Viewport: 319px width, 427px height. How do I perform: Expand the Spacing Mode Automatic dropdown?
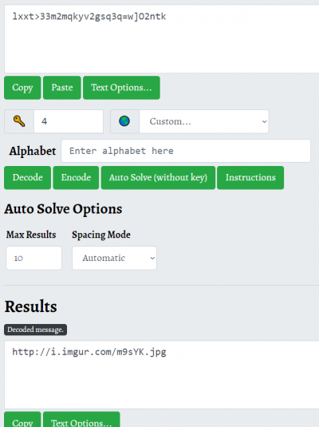[114, 258]
